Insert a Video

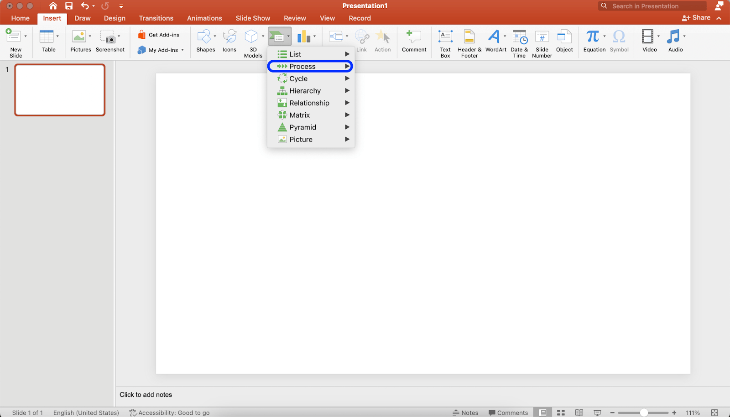click(648, 41)
